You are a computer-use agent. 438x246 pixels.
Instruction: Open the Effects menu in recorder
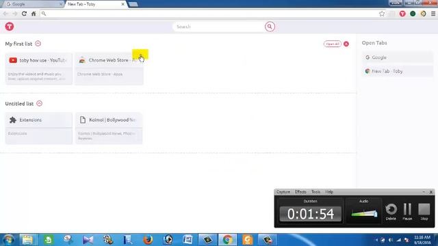coord(300,192)
